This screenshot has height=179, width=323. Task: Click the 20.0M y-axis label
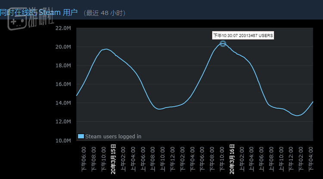click(63, 47)
